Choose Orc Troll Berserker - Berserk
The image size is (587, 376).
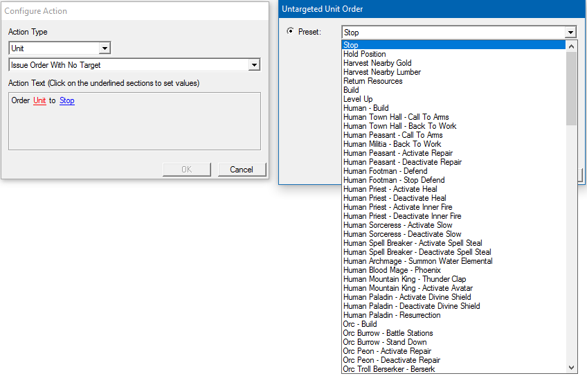(453, 368)
